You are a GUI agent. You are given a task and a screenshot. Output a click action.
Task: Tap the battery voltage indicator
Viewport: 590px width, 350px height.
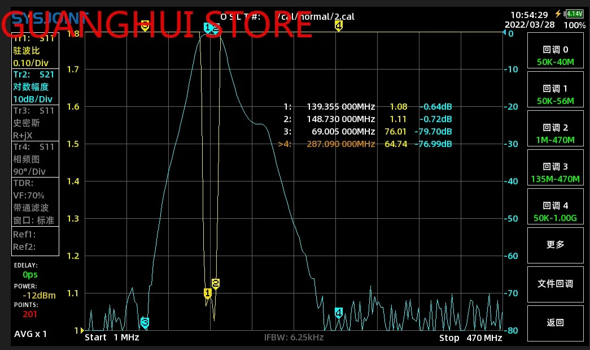(575, 14)
